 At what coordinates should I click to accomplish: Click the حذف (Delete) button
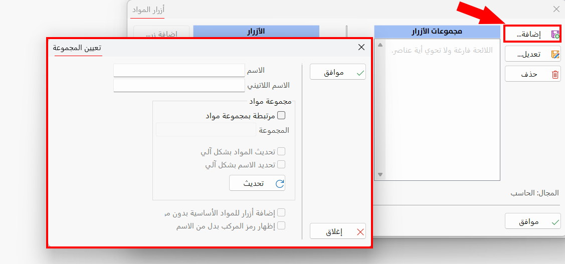tap(532, 74)
